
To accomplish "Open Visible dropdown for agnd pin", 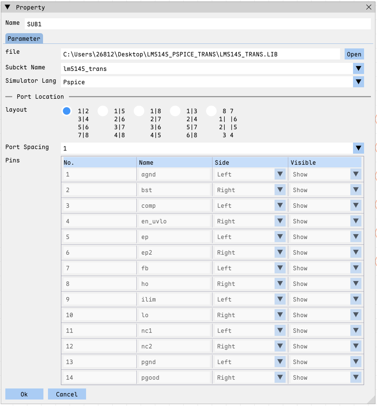I will point(356,174).
